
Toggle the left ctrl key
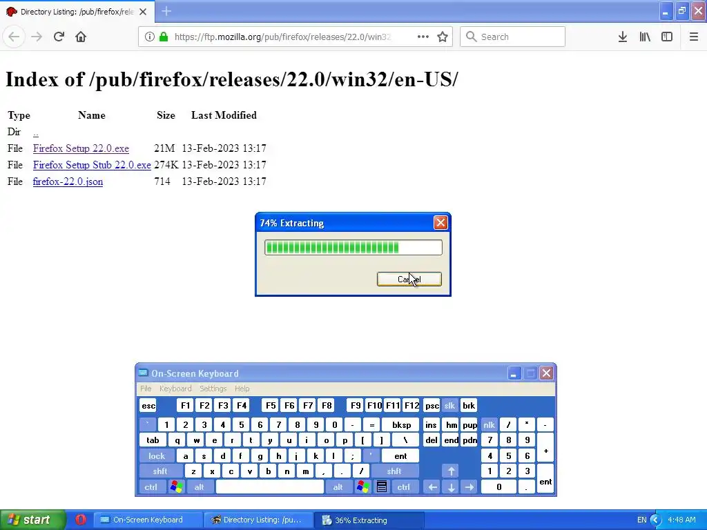pos(151,487)
